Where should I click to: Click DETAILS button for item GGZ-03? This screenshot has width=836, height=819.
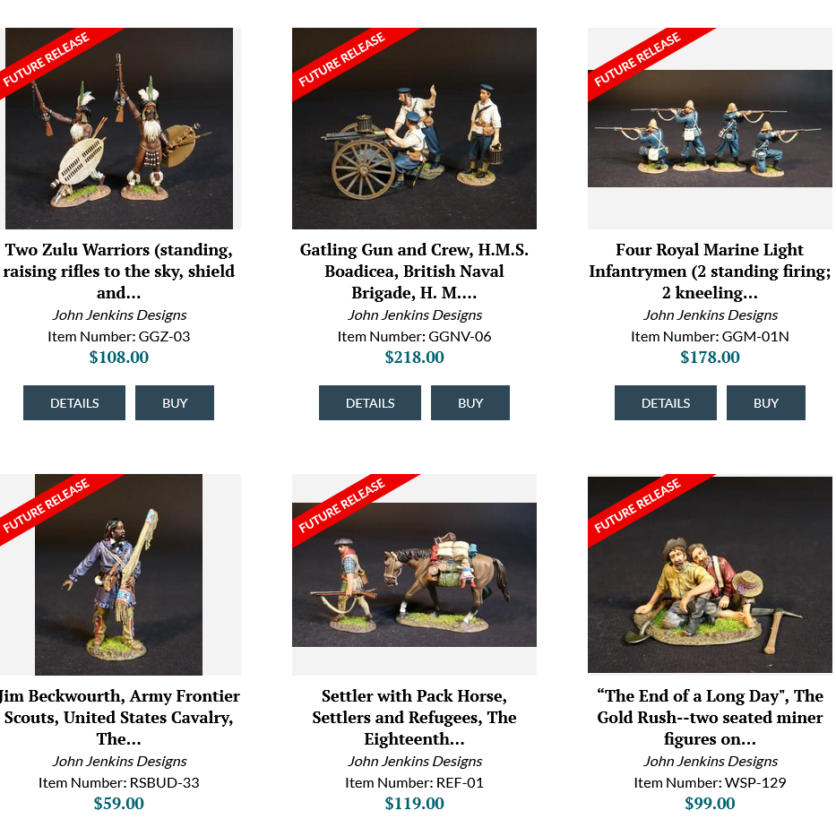click(74, 403)
